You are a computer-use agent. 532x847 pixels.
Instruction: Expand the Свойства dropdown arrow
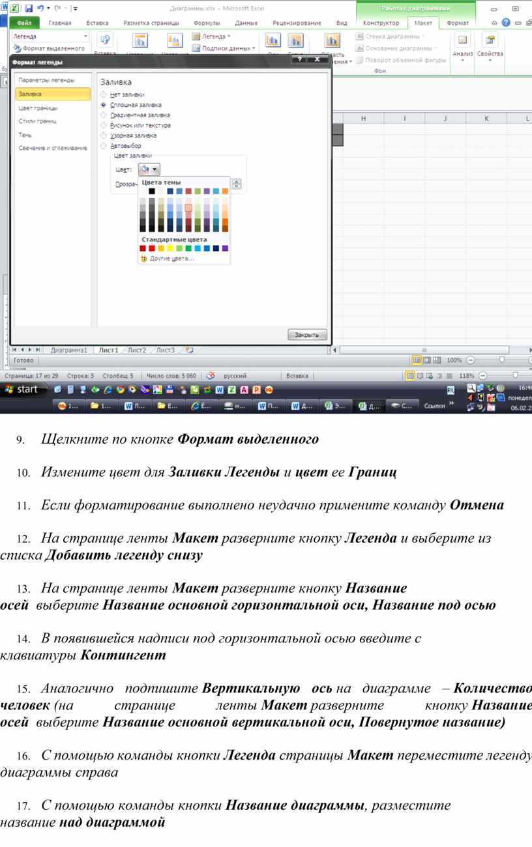coord(490,60)
